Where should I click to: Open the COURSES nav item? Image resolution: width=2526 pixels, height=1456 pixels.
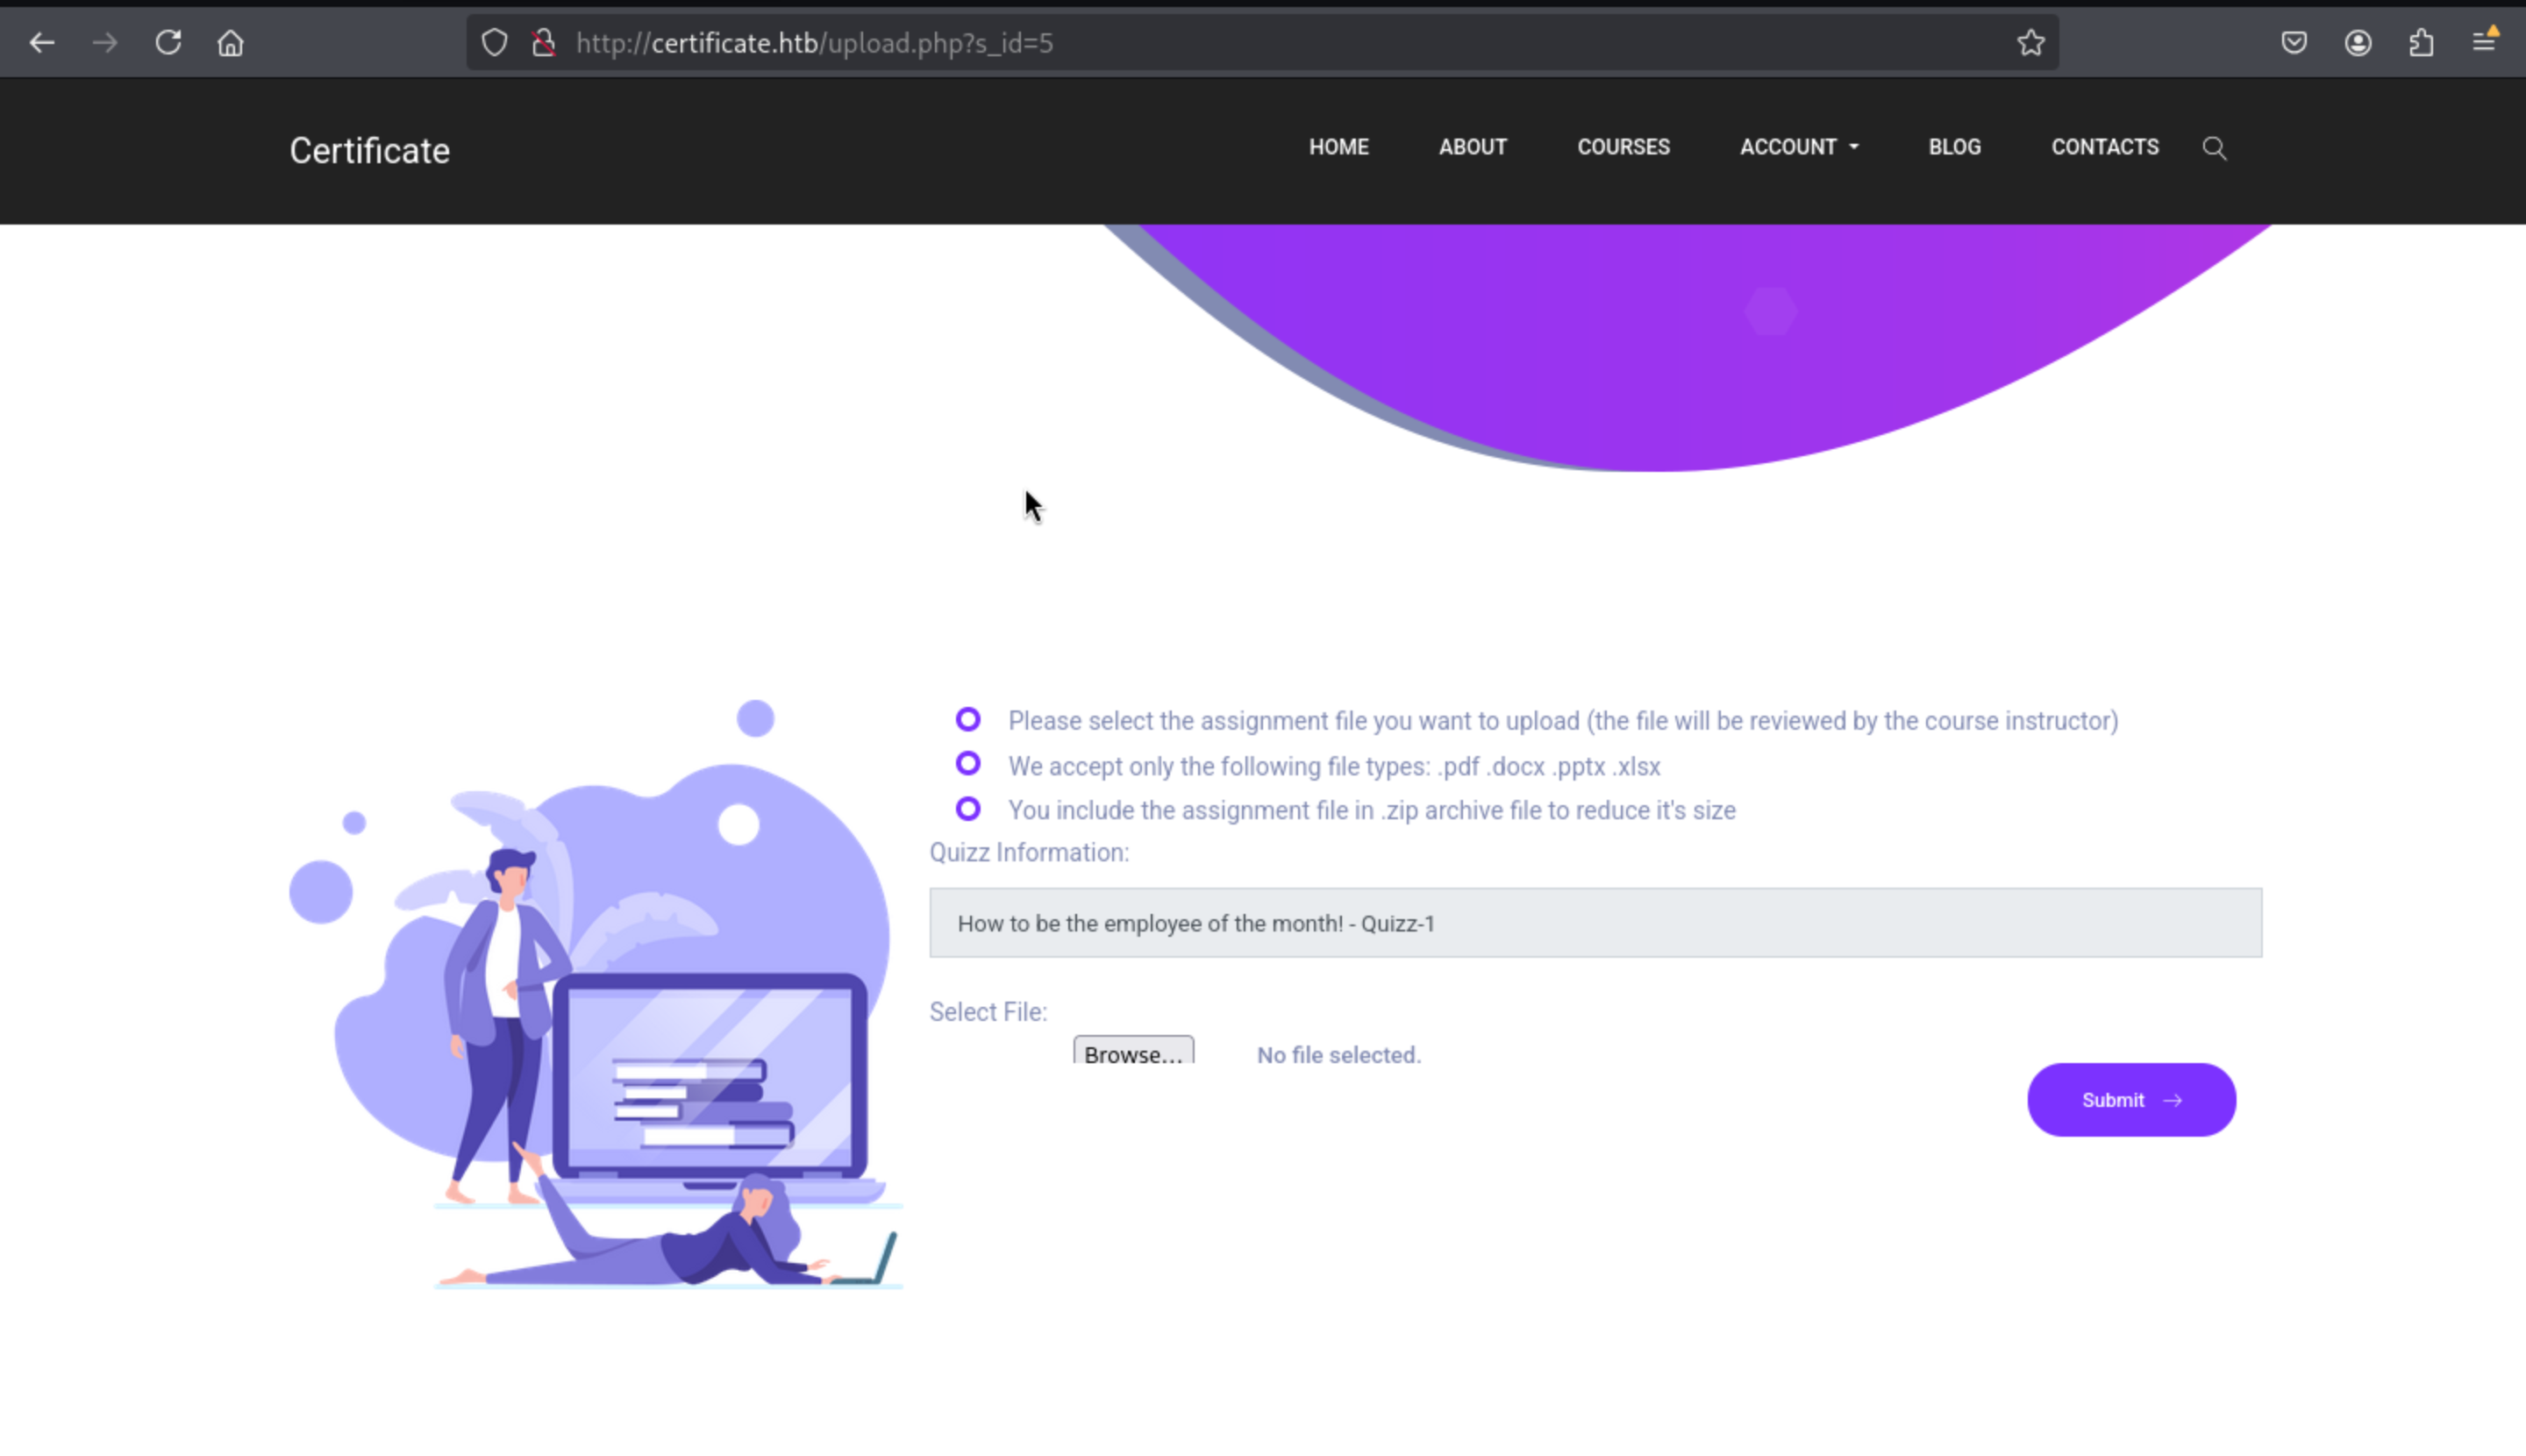(1623, 147)
